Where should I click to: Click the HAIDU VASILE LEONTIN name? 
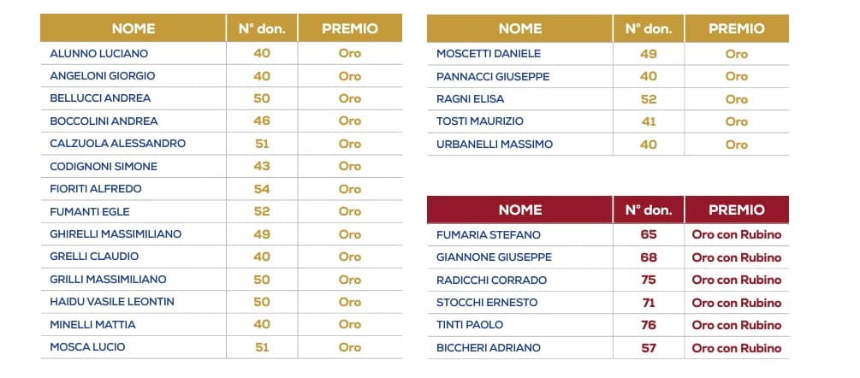[x=112, y=302]
